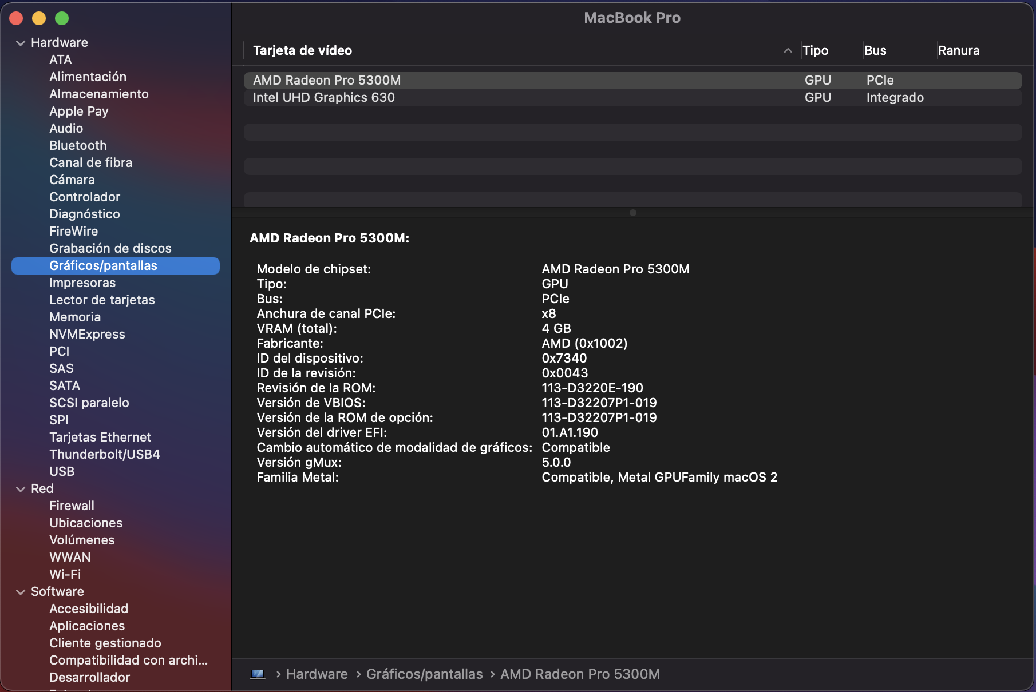Collapse the Hardware section

click(x=21, y=43)
